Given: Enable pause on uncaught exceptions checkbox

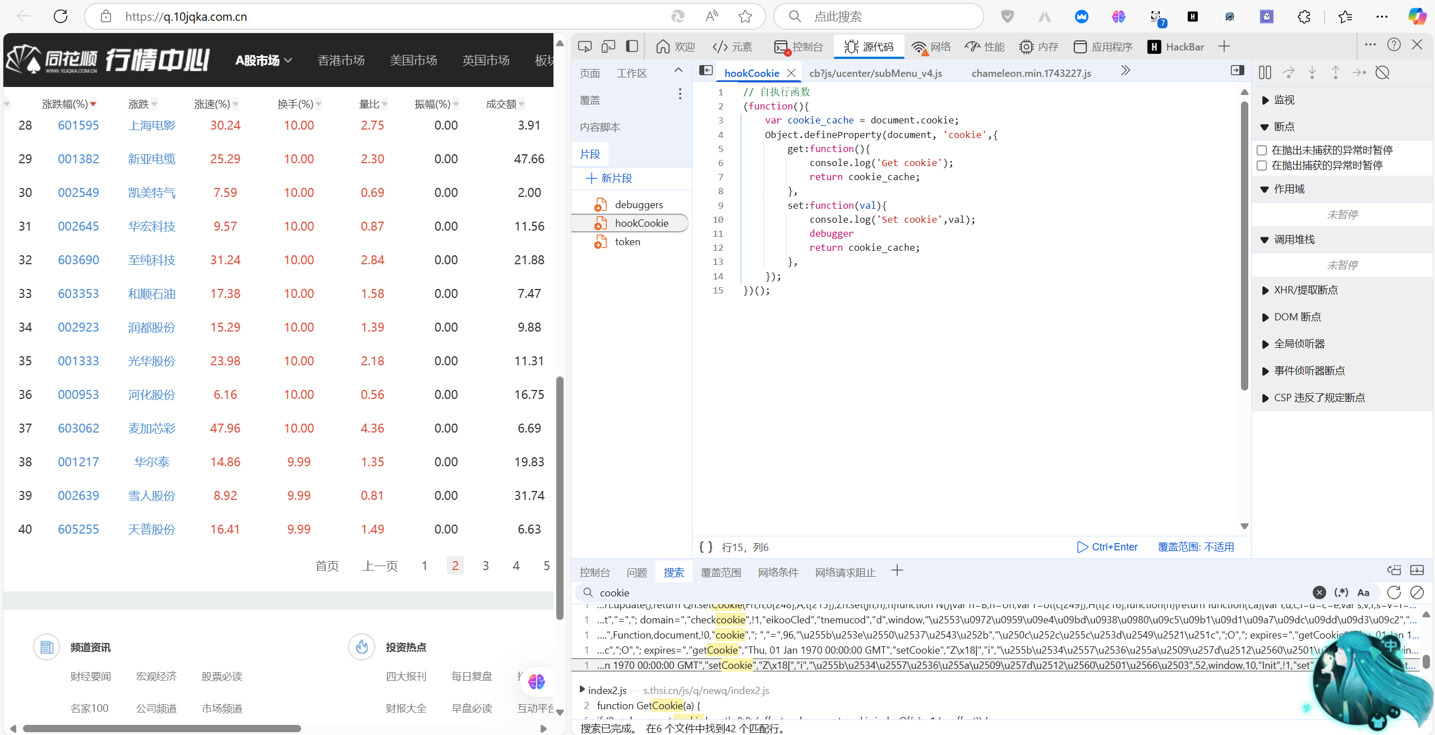Looking at the screenshot, I should tap(1262, 150).
